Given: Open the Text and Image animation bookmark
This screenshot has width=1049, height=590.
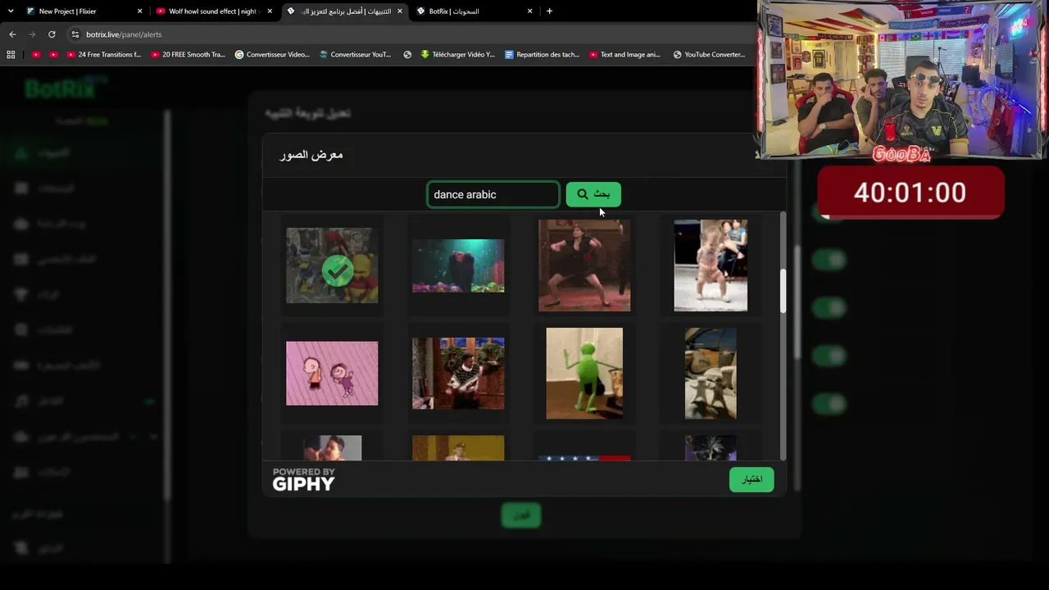Looking at the screenshot, I should click(x=625, y=55).
